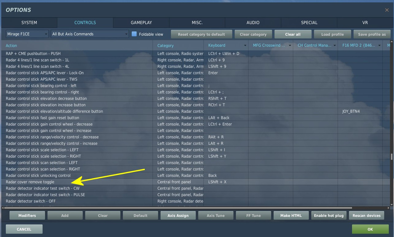The width and height of the screenshot is (394, 237).
Task: Go to the SPECIAL tab
Action: 309,22
